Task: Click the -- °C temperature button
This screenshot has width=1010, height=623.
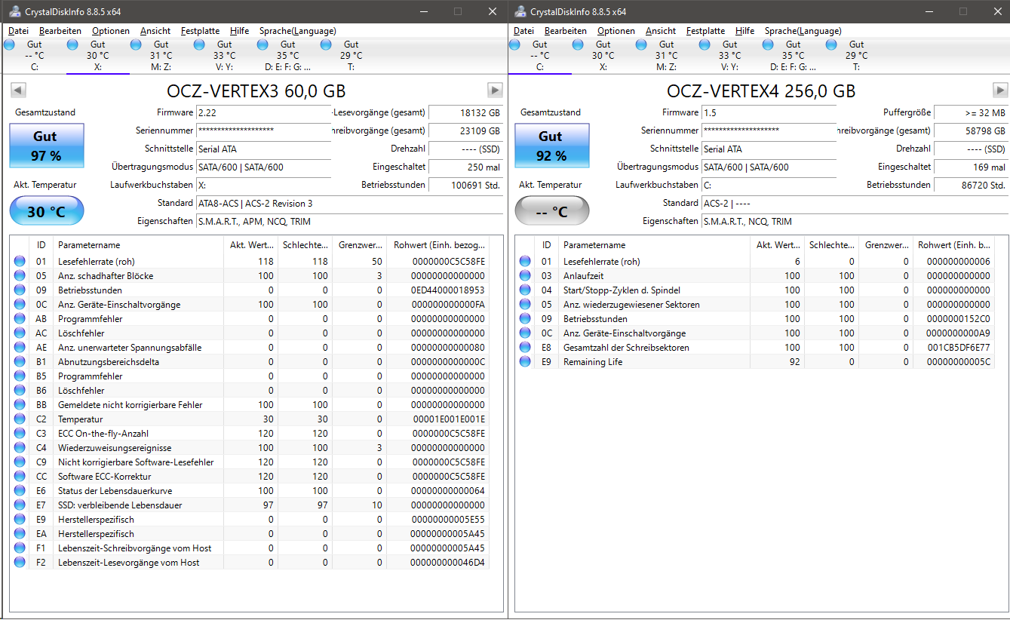Action: click(552, 211)
